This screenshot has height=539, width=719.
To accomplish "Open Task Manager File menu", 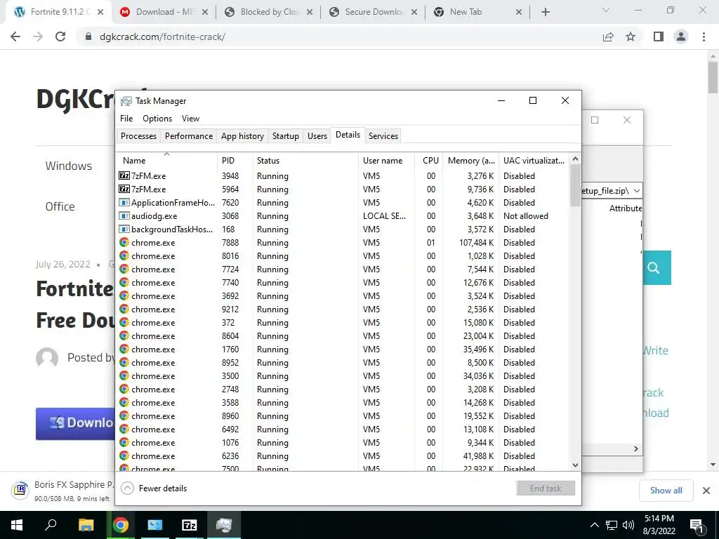I will click(x=126, y=118).
